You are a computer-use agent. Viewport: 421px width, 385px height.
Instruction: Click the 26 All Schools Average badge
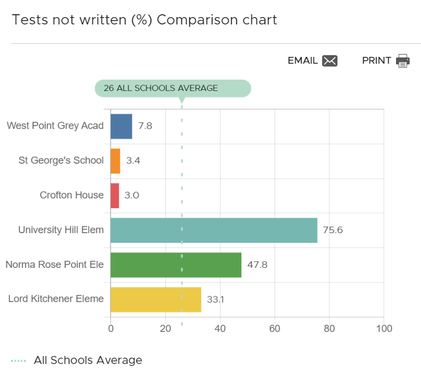click(x=172, y=88)
